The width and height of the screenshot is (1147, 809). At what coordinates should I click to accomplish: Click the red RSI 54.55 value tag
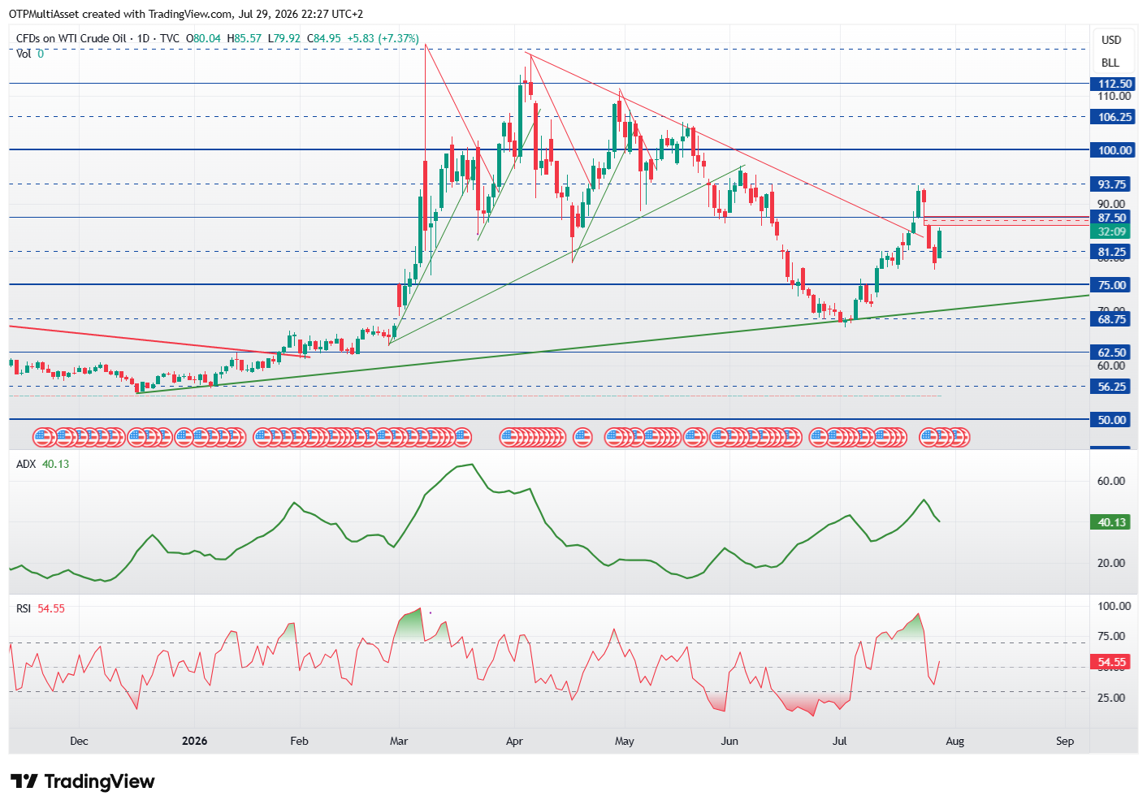pos(1111,662)
